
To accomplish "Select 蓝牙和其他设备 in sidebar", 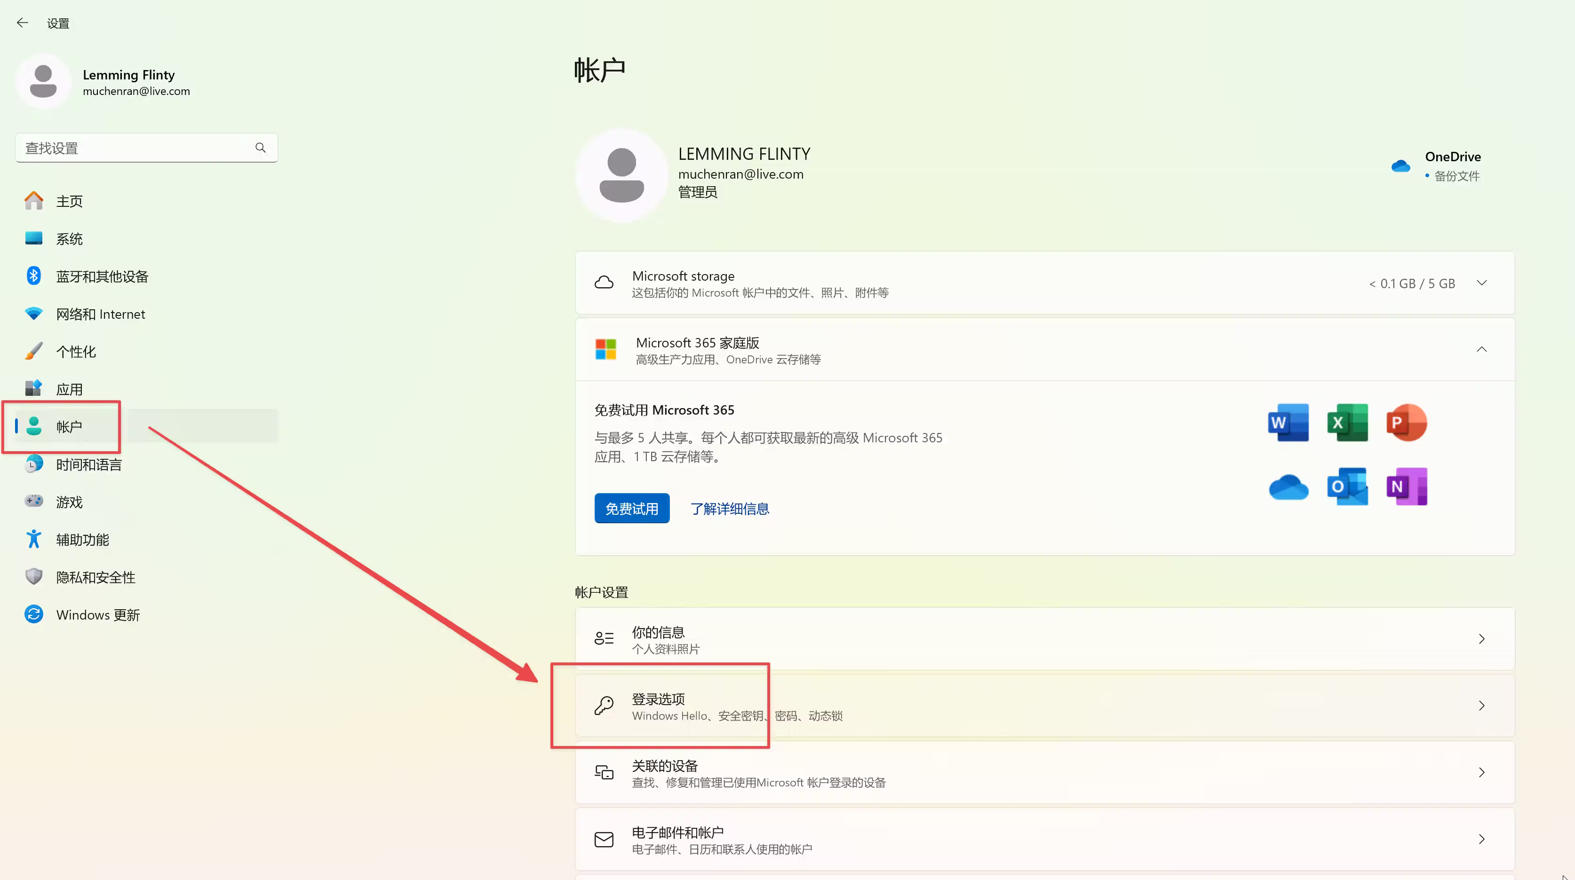I will 102,277.
